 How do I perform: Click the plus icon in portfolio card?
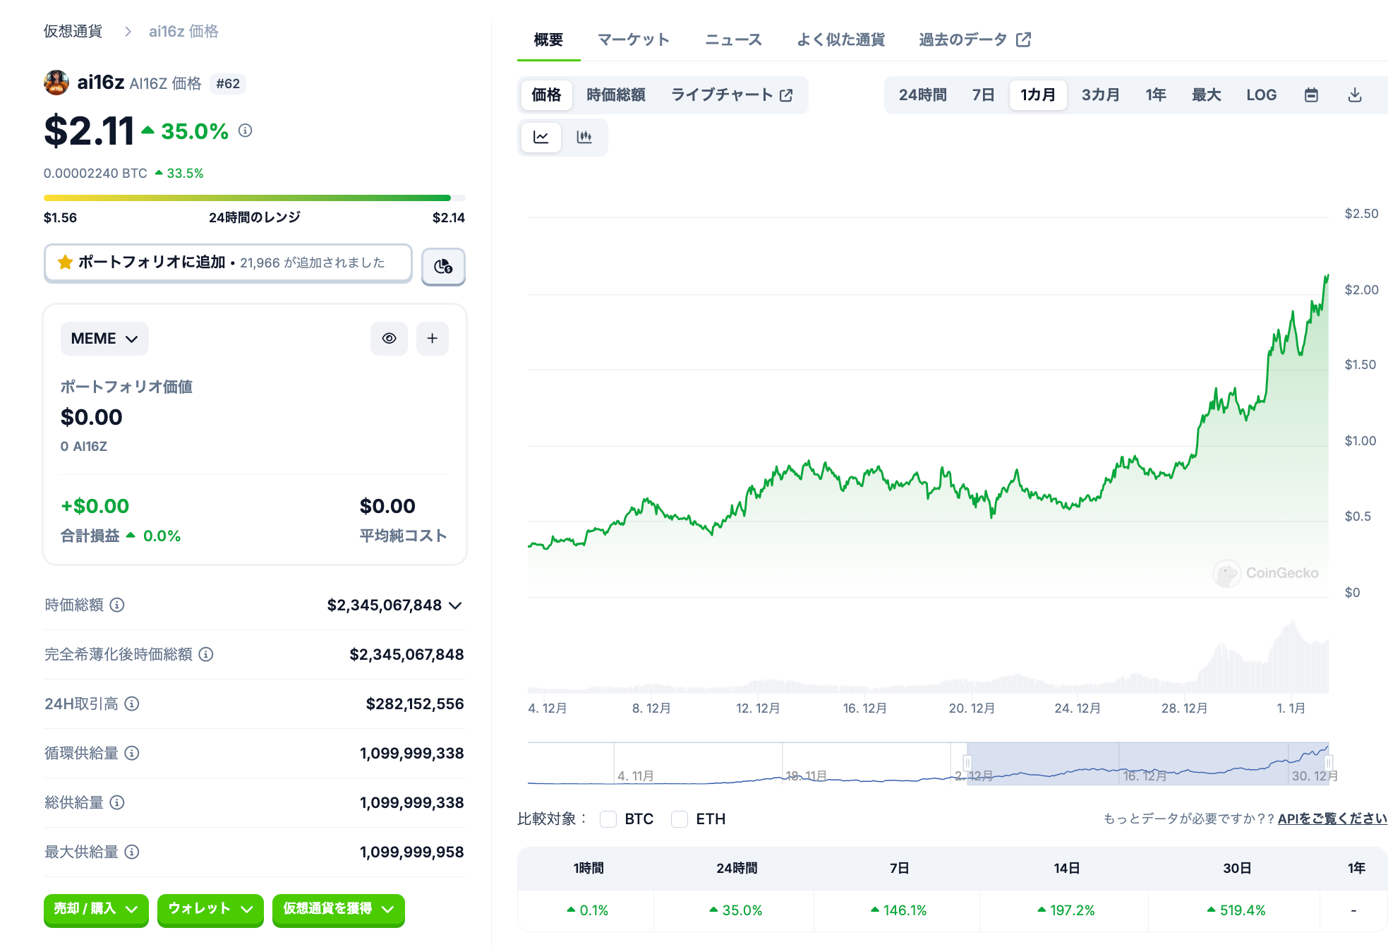(x=432, y=339)
